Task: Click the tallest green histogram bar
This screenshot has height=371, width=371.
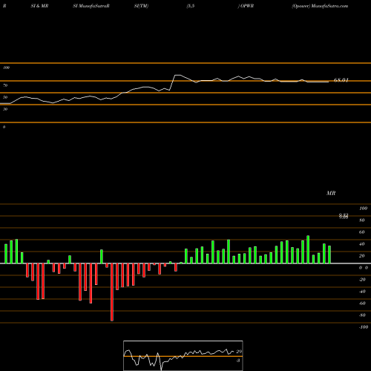Action: pyautogui.click(x=308, y=249)
